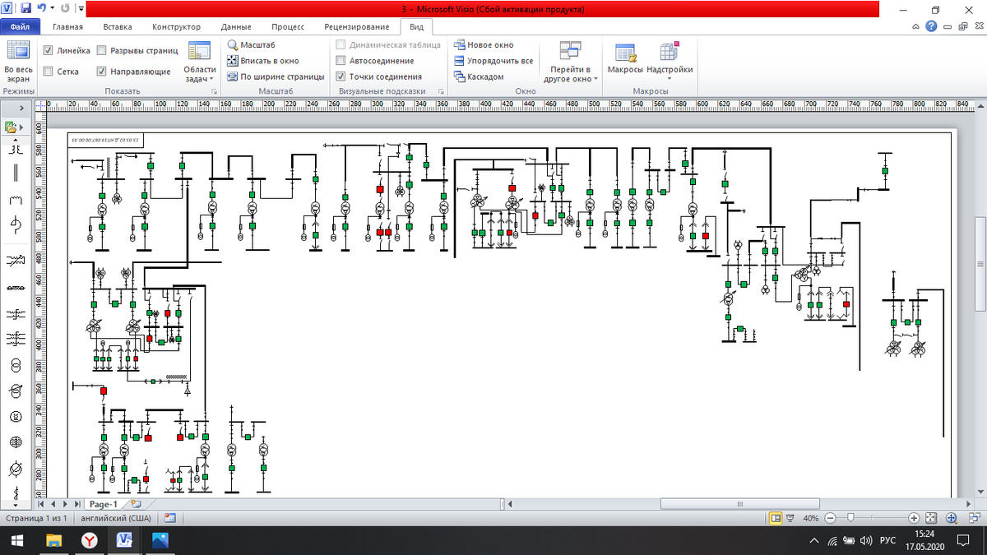This screenshot has height=555, width=987.
Task: Switch to the Данные ribbon tab
Action: [x=237, y=27]
